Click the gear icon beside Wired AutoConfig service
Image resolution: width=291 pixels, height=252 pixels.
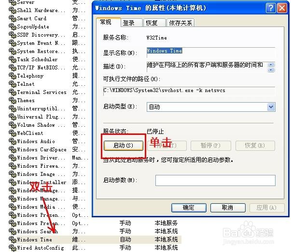[13, 248]
